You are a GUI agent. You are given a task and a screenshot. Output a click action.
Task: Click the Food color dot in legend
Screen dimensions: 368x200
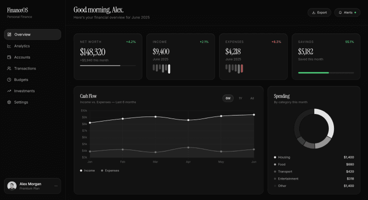click(275, 164)
